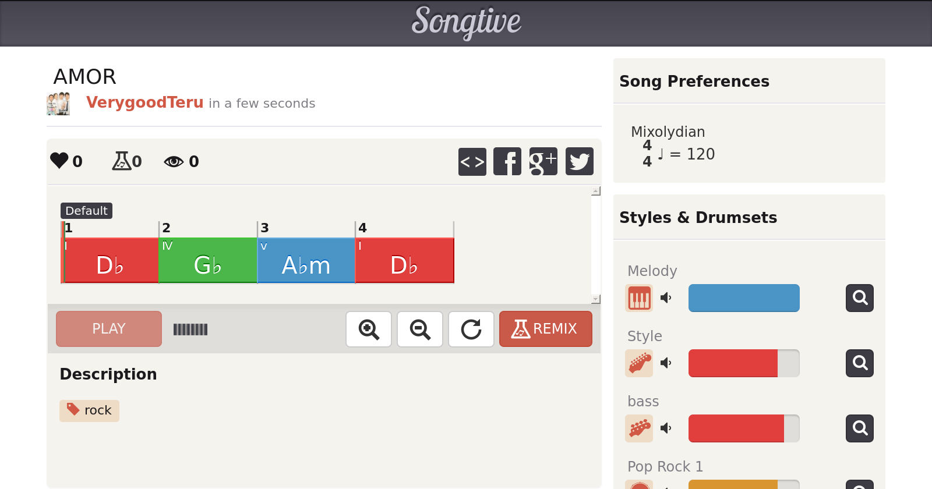Screen dimensions: 932x489
Task: Open the Melody piano instrument icon
Action: [x=639, y=298]
